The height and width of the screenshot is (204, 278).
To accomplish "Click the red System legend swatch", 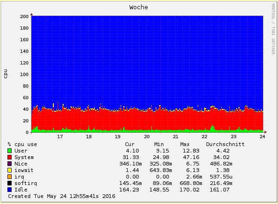I will click(x=10, y=157).
